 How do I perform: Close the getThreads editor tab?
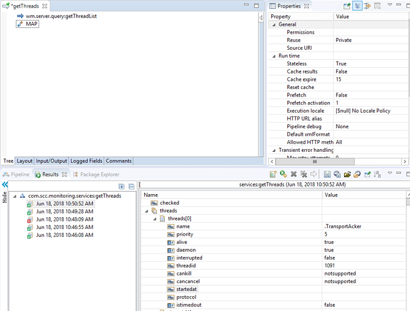point(45,6)
